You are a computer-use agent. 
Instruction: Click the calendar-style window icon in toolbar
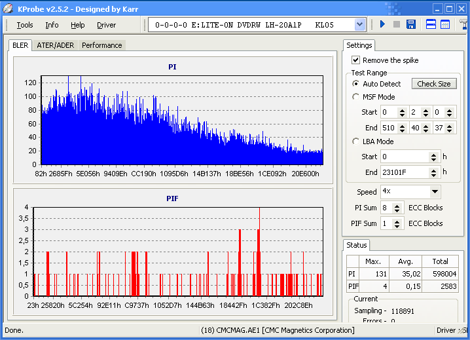[x=445, y=25]
